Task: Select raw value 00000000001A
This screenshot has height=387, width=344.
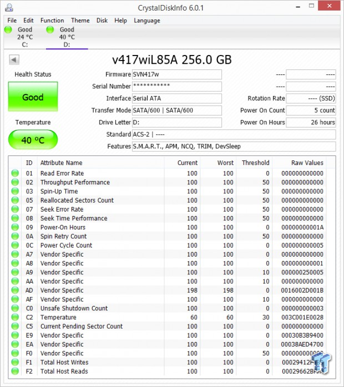Action: tap(302, 227)
